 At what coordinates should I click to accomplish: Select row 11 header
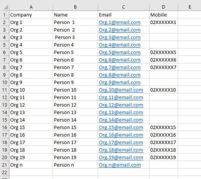coord(5,90)
